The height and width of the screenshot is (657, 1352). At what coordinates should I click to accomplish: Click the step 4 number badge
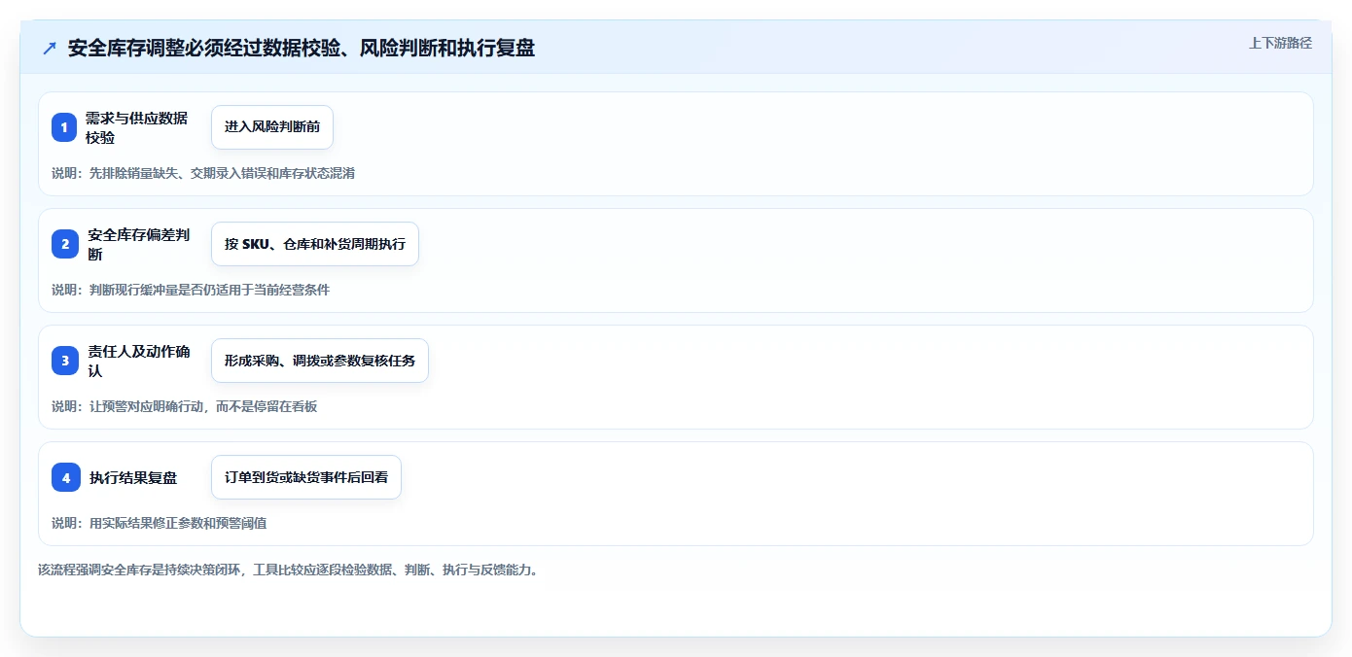click(66, 477)
